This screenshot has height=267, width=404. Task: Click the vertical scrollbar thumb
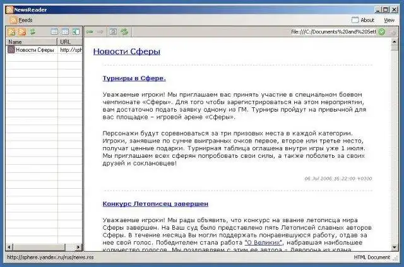[x=395, y=48]
